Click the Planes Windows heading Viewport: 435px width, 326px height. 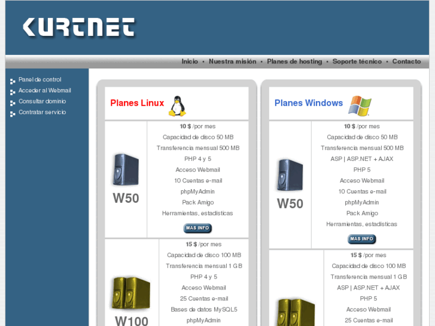(309, 103)
